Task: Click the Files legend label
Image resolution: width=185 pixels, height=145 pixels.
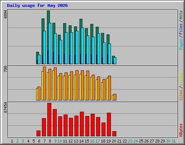Action: click(181, 29)
